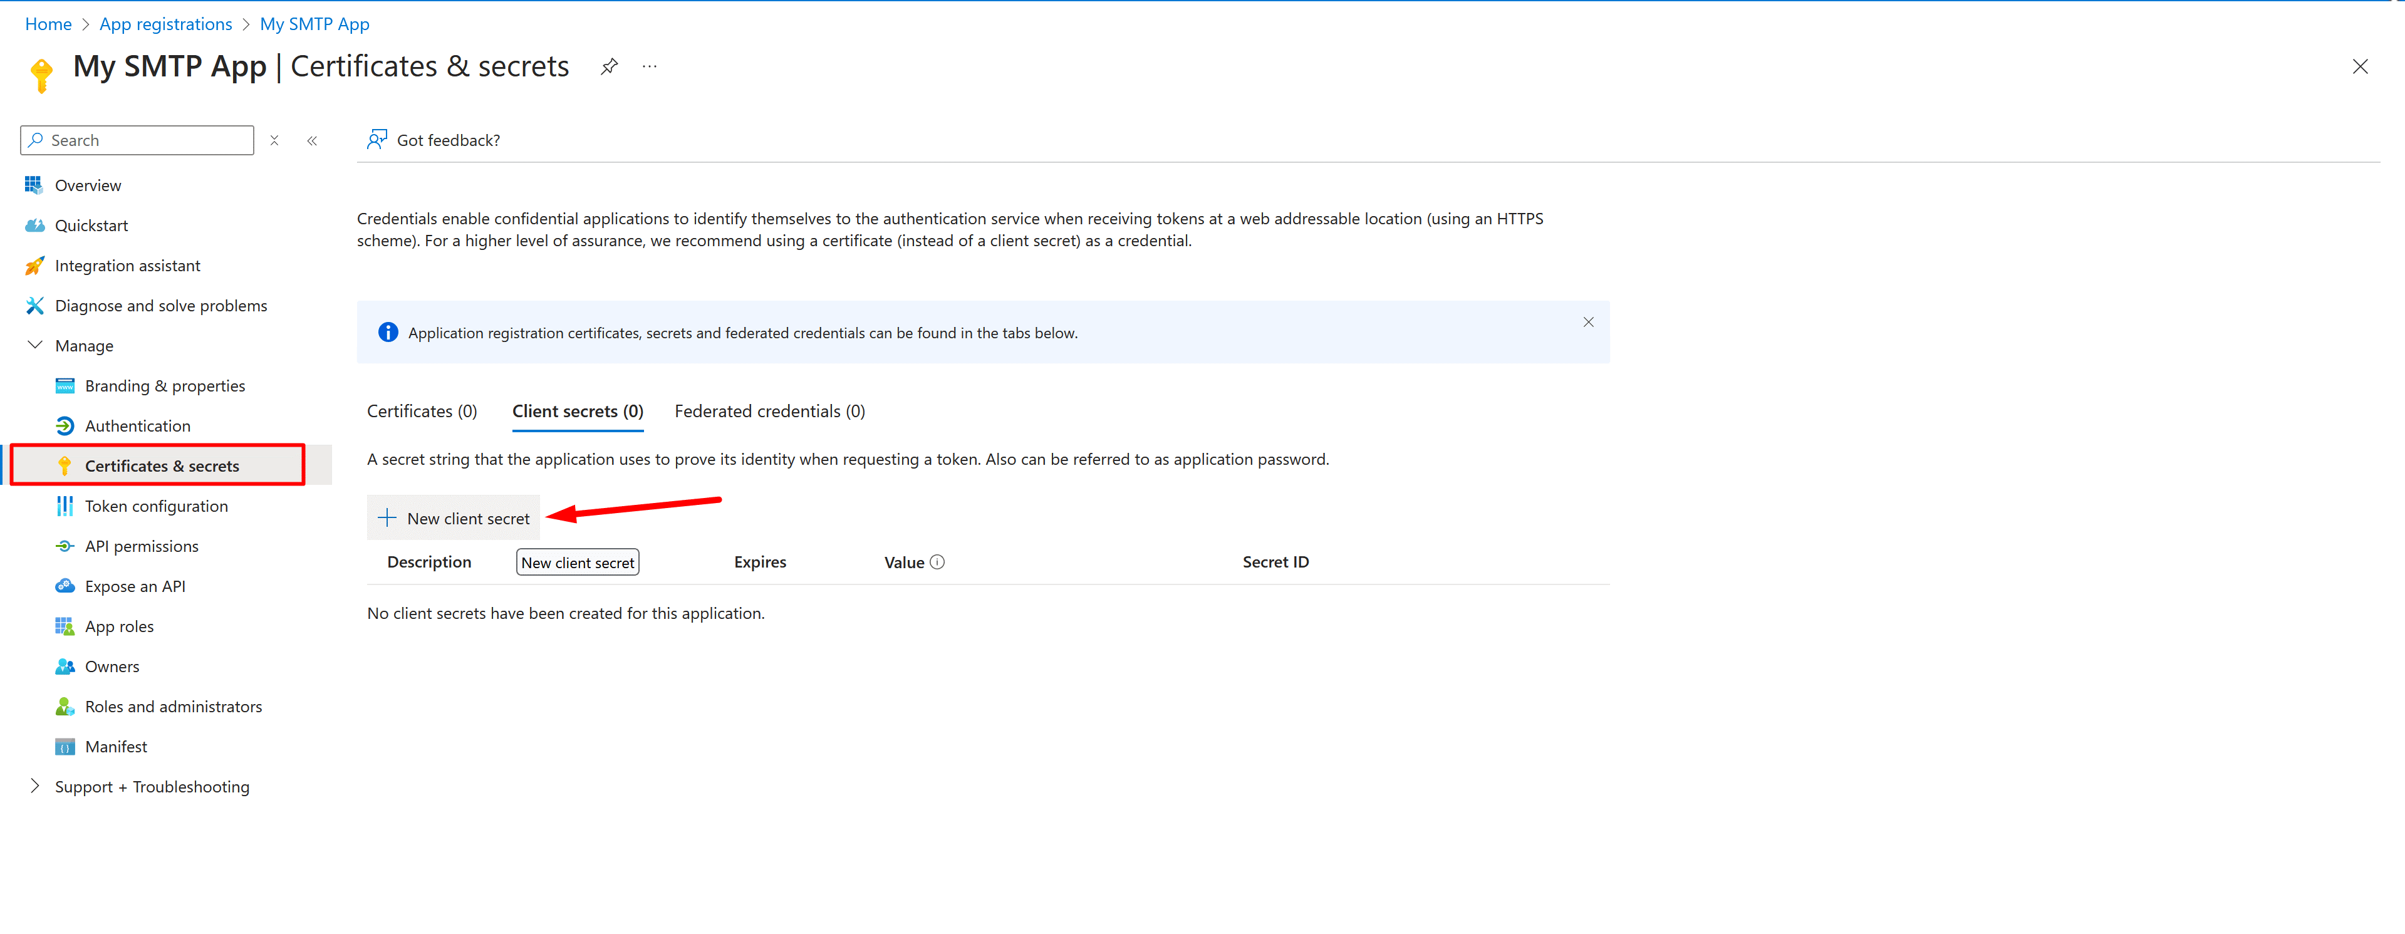The image size is (2405, 934).
Task: Close the Certificates & secrets blade
Action: pos(2359,66)
